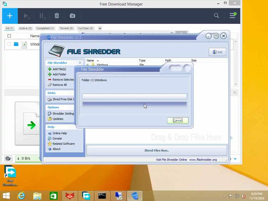Screen dimensions: 268x201
Task: Click the Updates icon
Action: click(x=50, y=119)
